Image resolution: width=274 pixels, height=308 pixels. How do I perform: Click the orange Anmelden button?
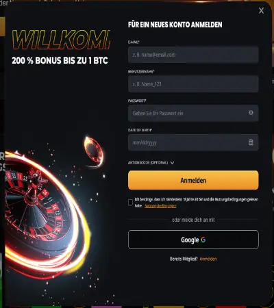pyautogui.click(x=193, y=180)
